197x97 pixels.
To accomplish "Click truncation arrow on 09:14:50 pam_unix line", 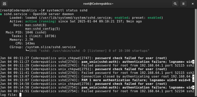I will (x=193, y=88).
